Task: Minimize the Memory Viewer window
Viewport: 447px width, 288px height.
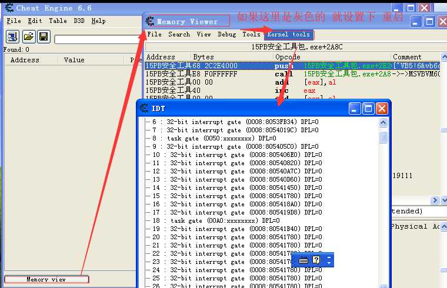Action: (415, 22)
